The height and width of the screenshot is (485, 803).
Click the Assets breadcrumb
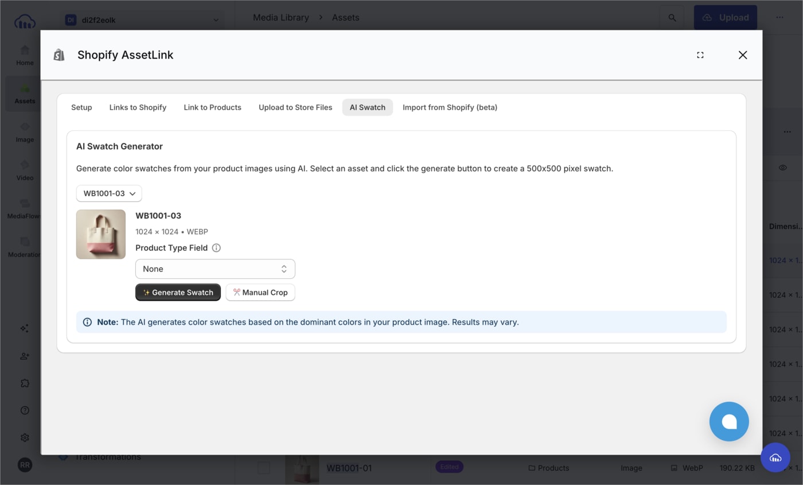click(x=346, y=18)
